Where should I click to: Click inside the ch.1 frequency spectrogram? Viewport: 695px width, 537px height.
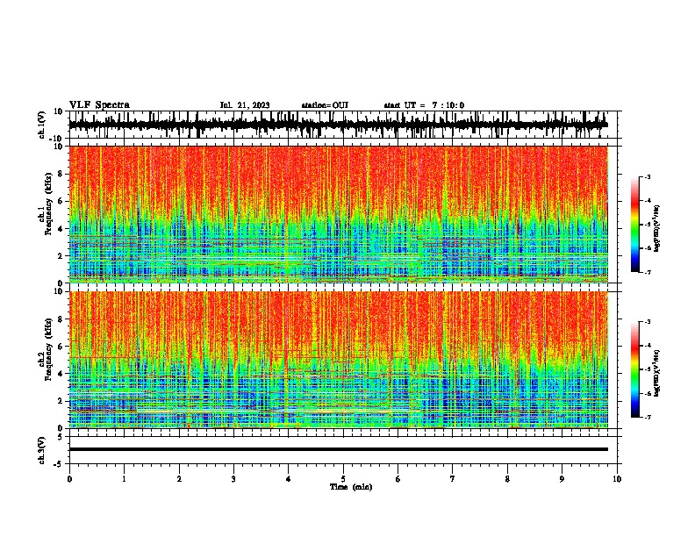pyautogui.click(x=338, y=214)
